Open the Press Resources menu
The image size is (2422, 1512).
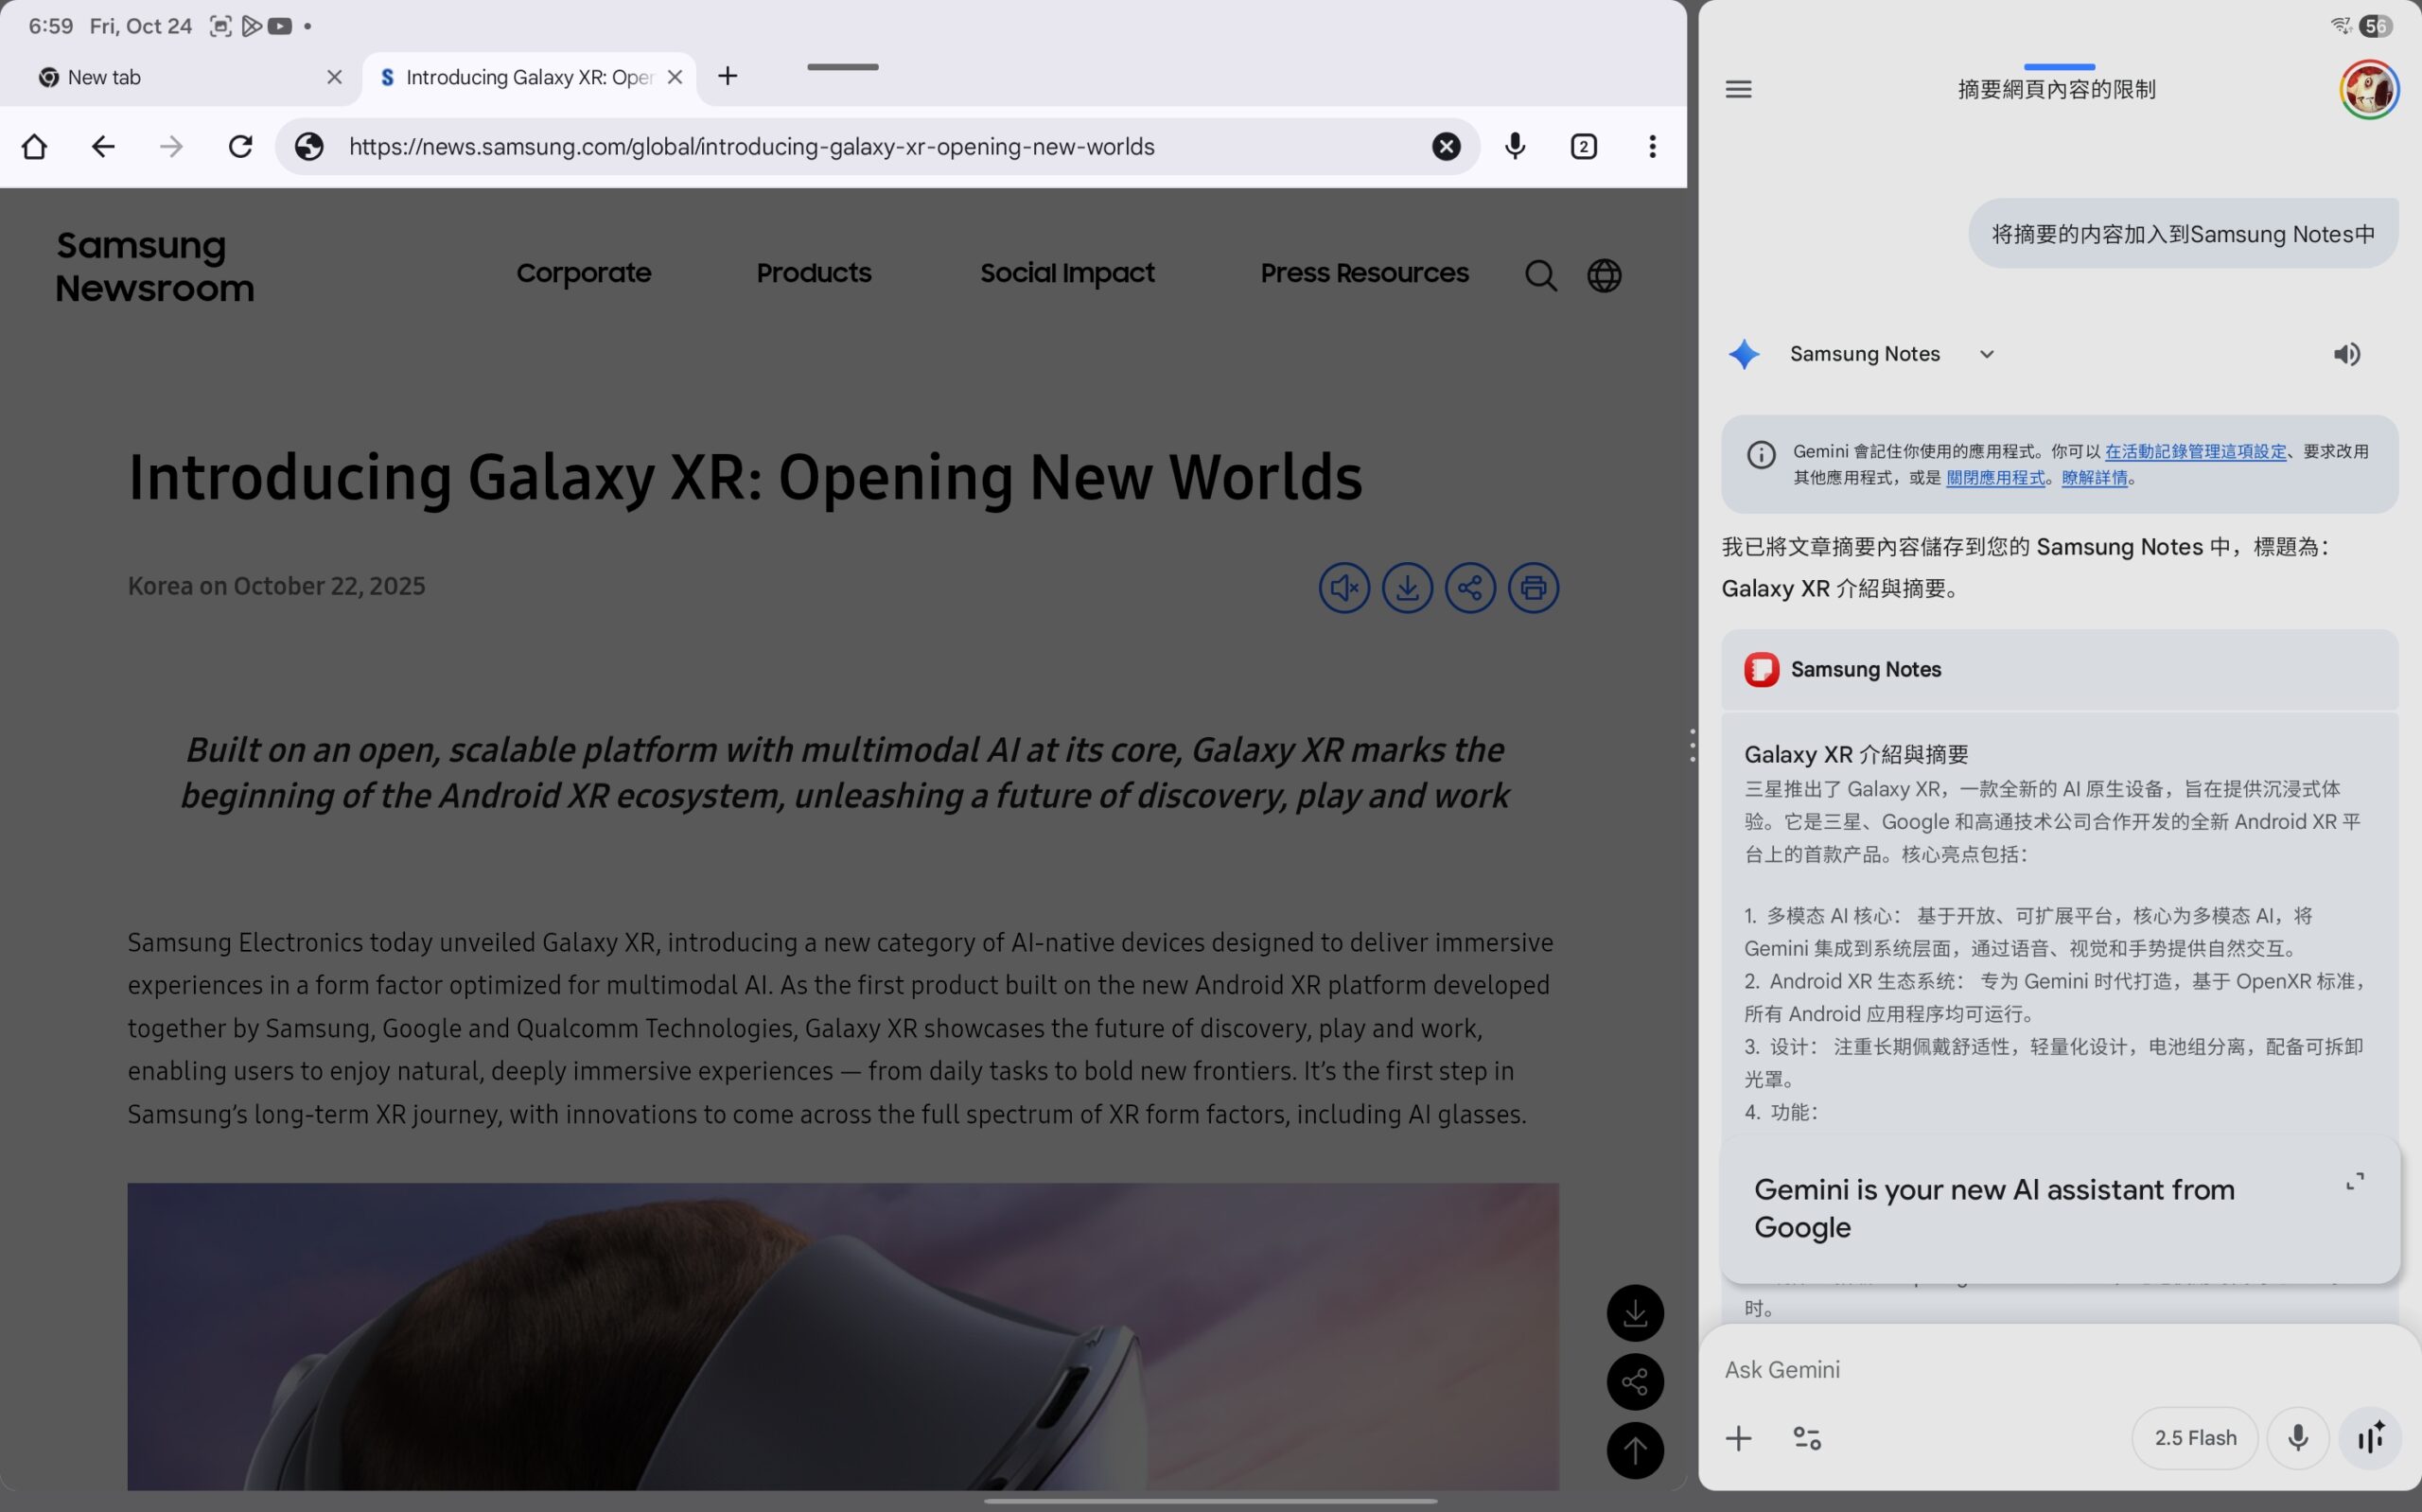(x=1364, y=273)
